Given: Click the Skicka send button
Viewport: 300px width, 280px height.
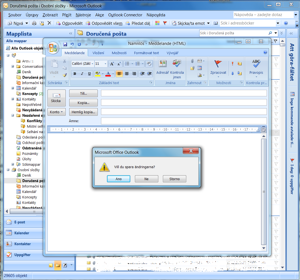Looking at the screenshot, I should [56, 98].
